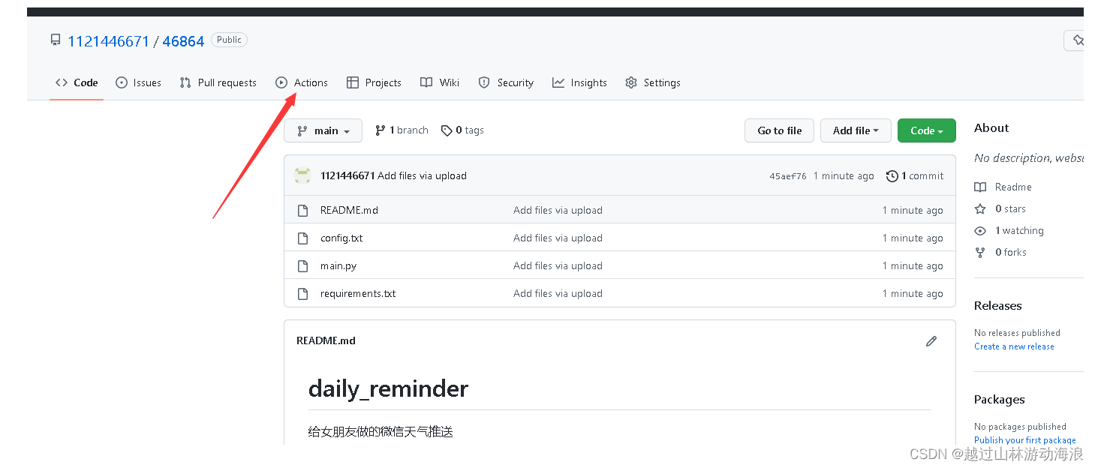Expand the main branch dropdown
This screenshot has width=1095, height=468.
coord(323,130)
